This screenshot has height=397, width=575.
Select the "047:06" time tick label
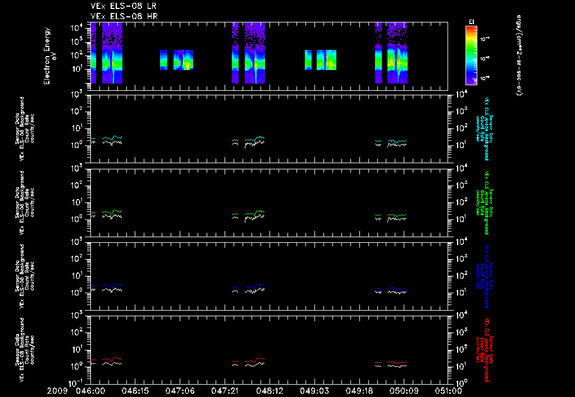(x=181, y=391)
